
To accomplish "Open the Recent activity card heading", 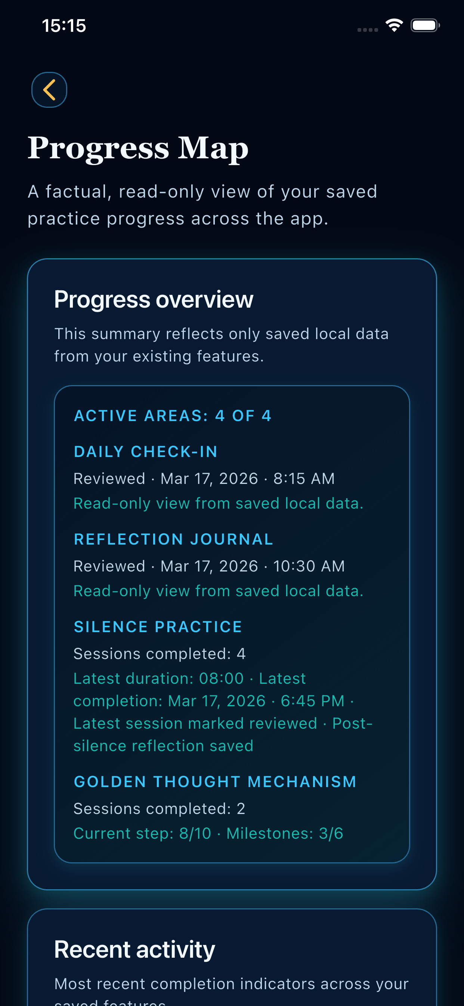I will point(134,949).
